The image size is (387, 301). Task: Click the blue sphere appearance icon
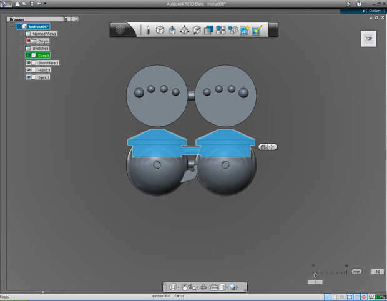pyautogui.click(x=233, y=287)
